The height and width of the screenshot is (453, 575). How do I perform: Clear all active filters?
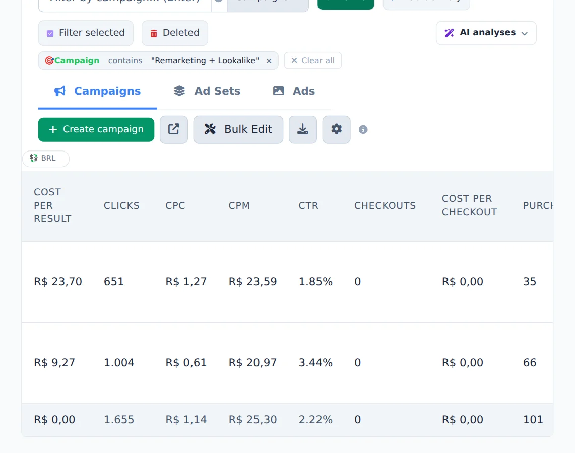click(313, 61)
